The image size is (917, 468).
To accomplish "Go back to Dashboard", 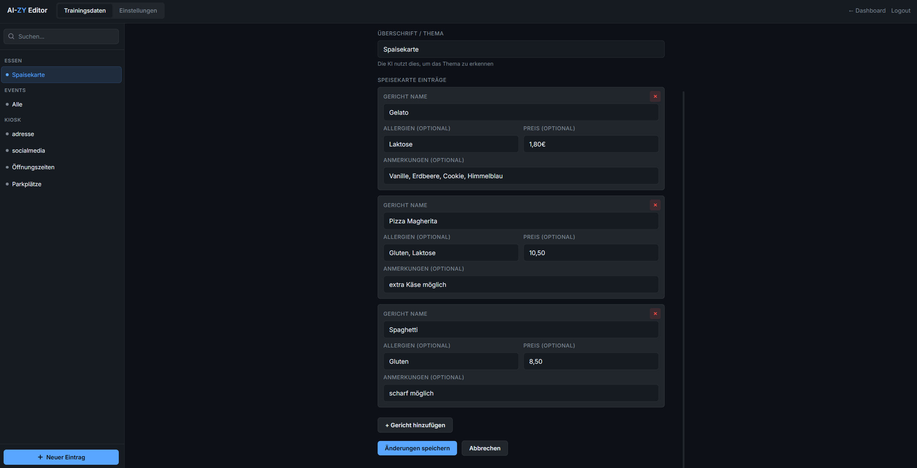I will 867,10.
